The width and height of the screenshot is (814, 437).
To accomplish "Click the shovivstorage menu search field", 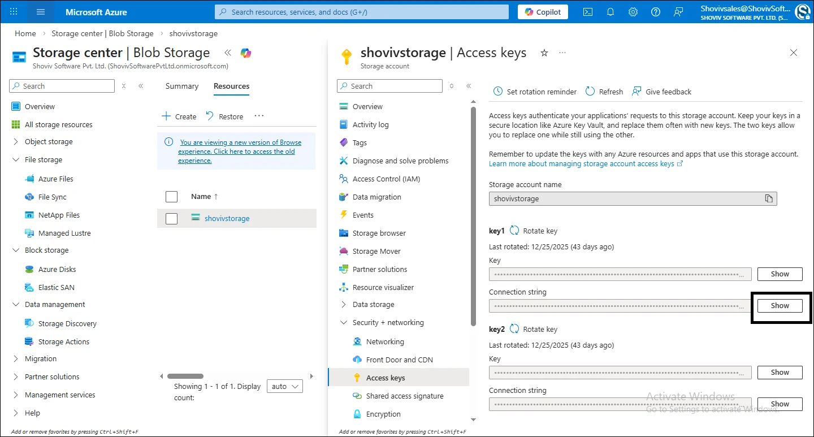I will (x=389, y=86).
